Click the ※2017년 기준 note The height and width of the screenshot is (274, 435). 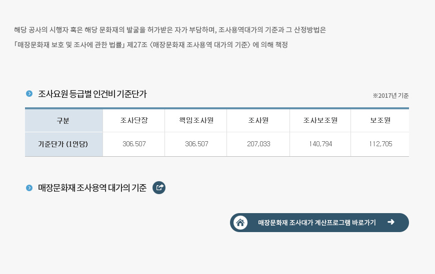[x=390, y=96]
